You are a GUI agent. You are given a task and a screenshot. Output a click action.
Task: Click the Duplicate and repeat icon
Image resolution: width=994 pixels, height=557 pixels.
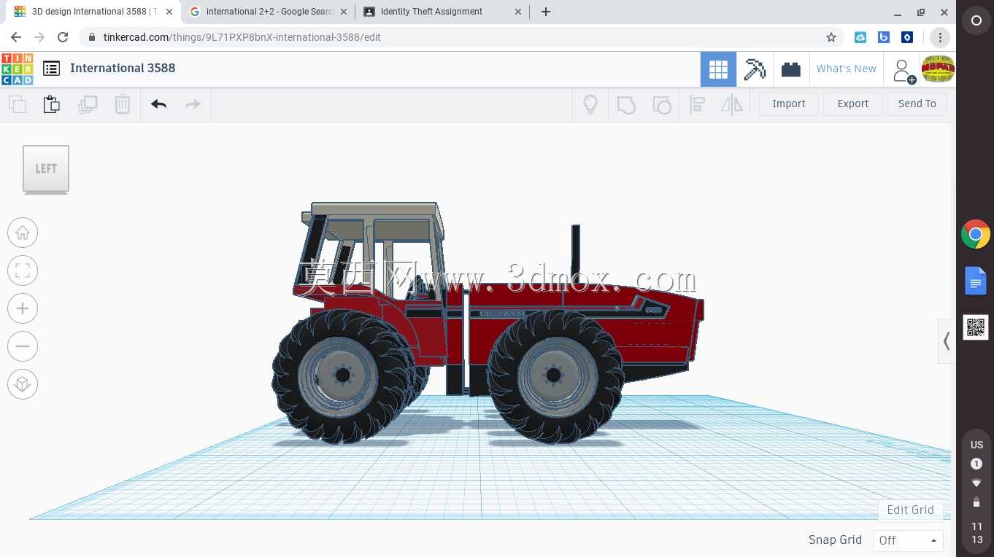(x=88, y=104)
